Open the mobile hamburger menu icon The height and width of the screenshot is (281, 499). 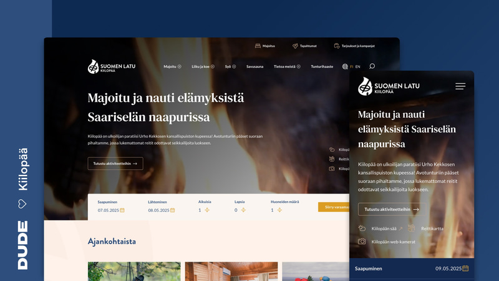tap(460, 86)
